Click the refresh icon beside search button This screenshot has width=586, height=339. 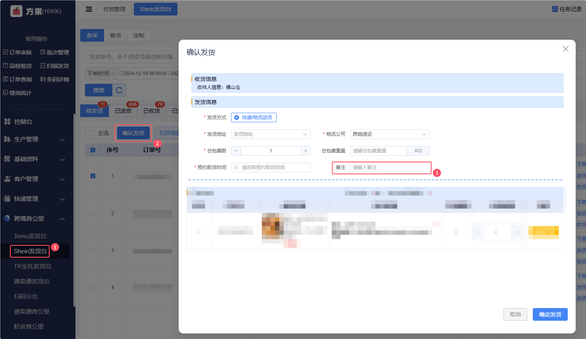119,90
